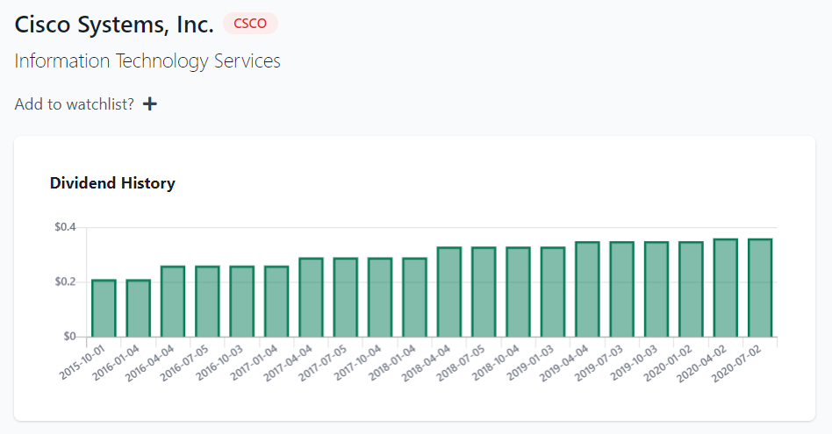Click the 2020-04-02 x-axis date label
The height and width of the screenshot is (434, 832).
click(702, 362)
